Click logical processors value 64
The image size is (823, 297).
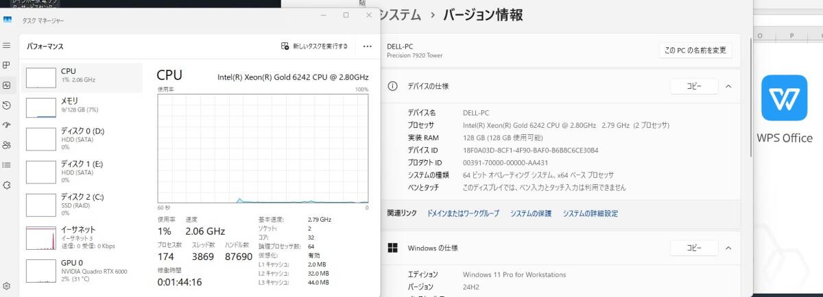(312, 246)
